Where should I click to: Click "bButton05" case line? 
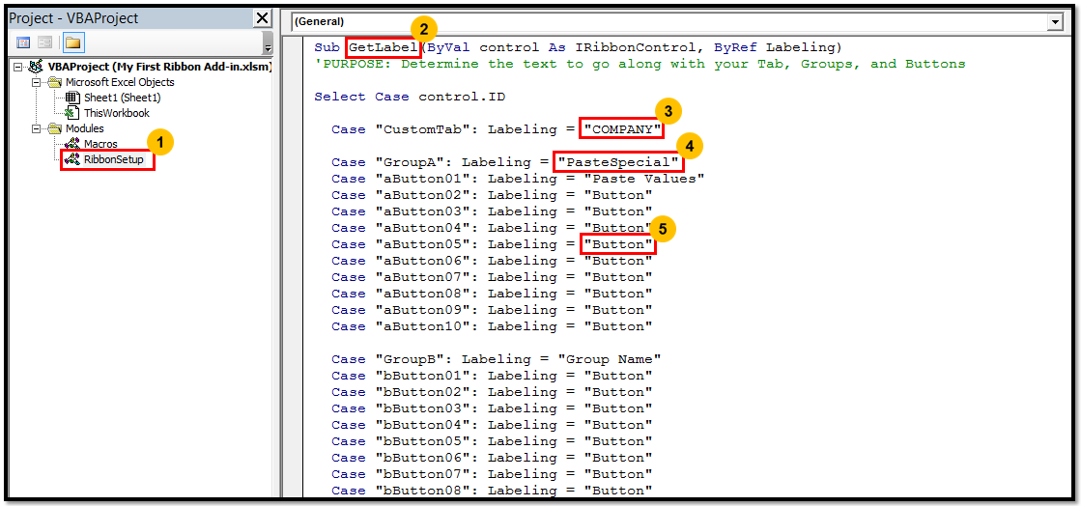click(492, 442)
